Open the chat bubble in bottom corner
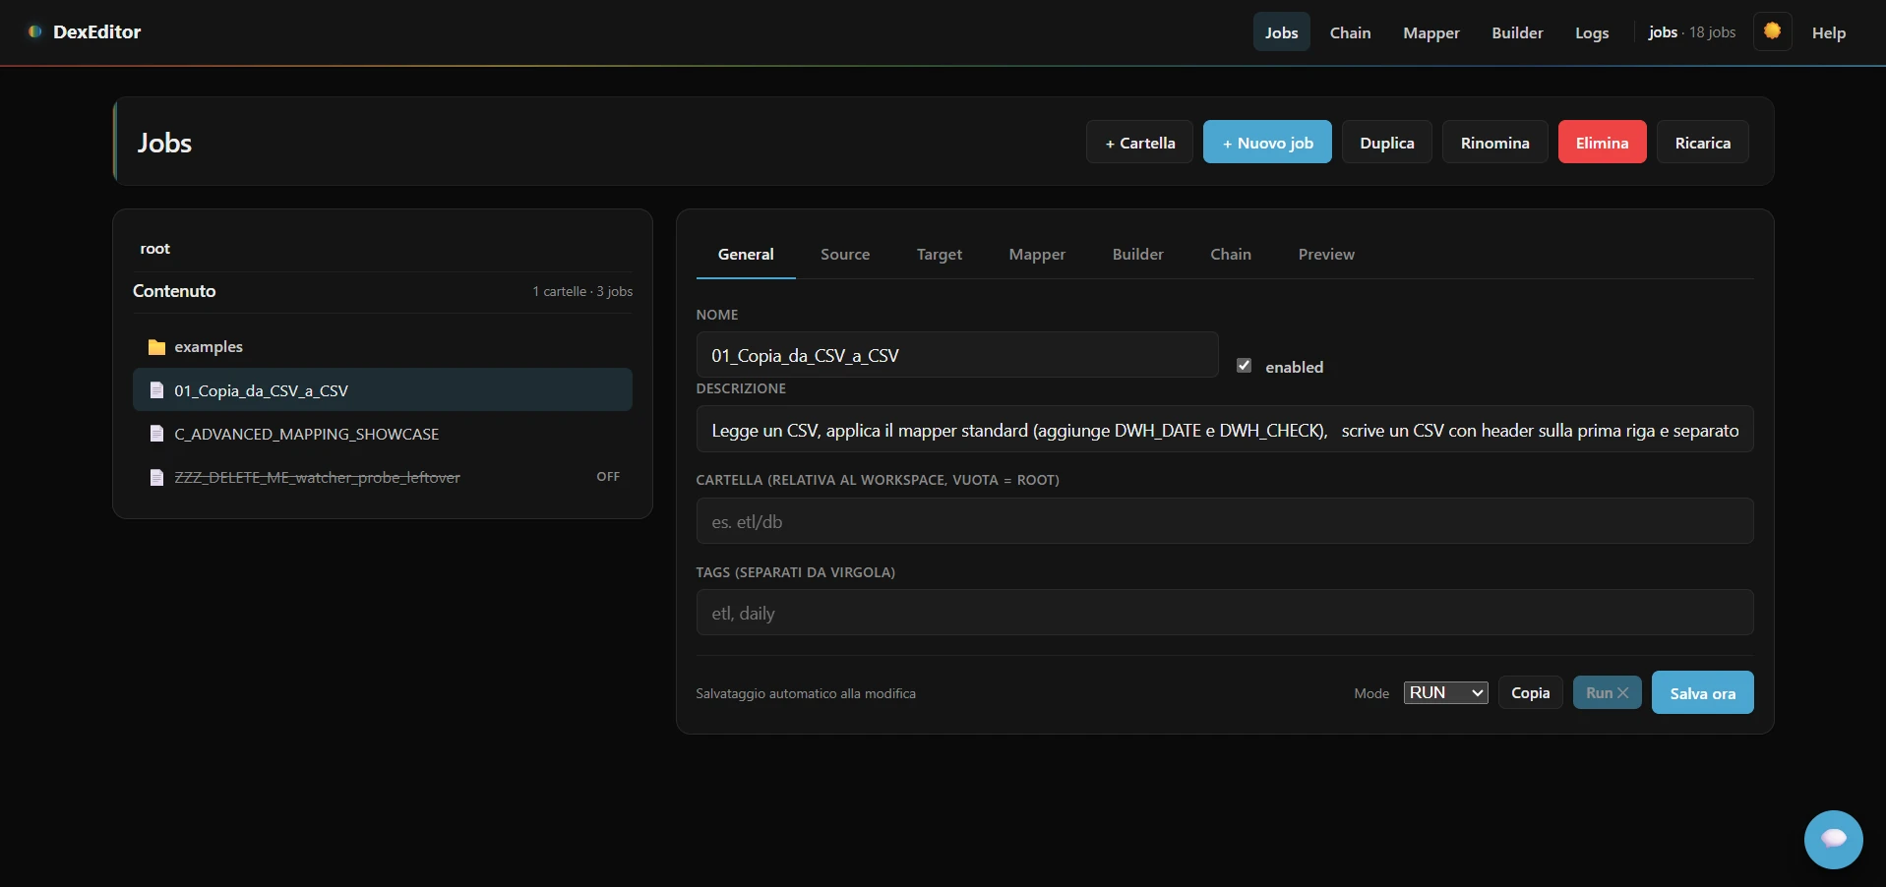This screenshot has height=887, width=1886. [x=1834, y=840]
